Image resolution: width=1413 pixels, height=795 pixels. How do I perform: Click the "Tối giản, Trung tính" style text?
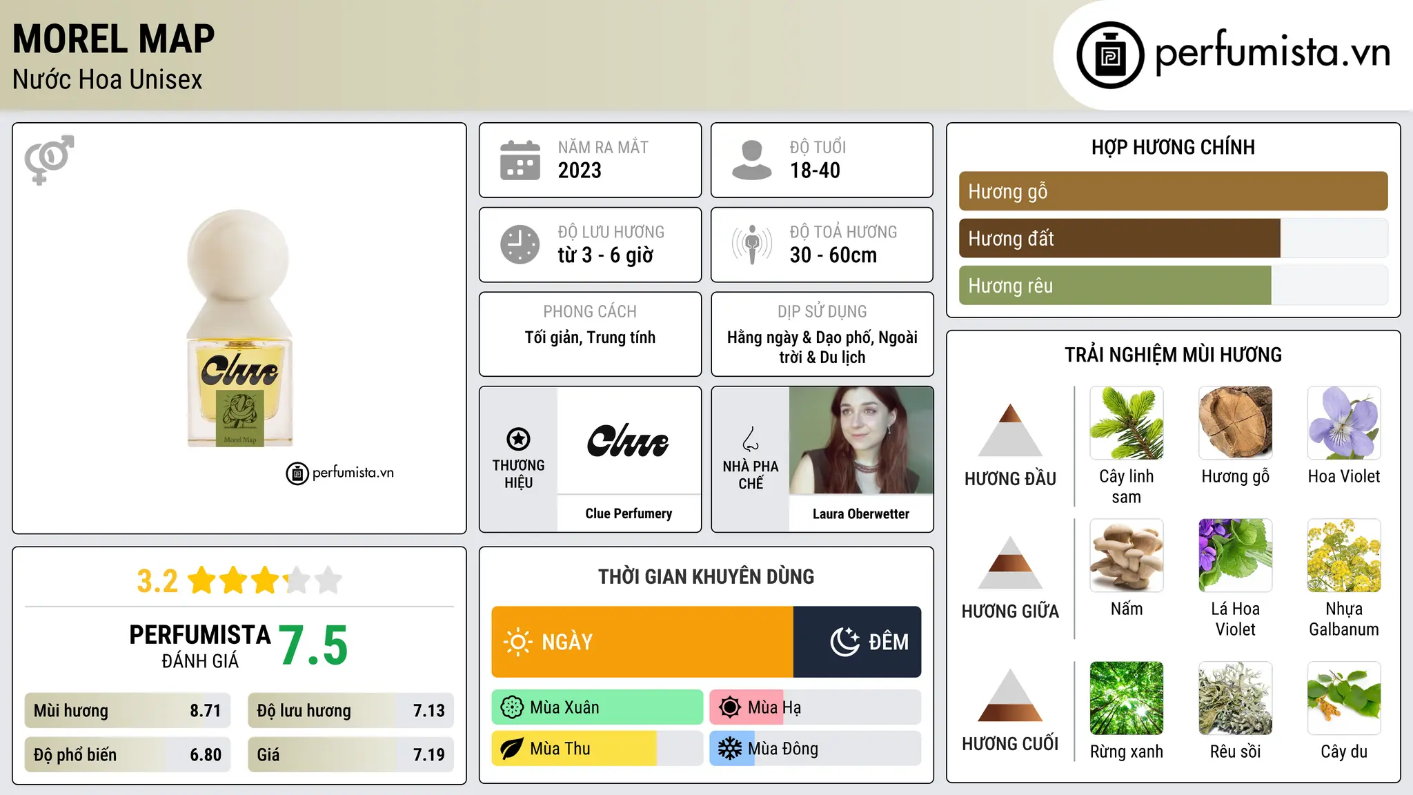click(590, 337)
